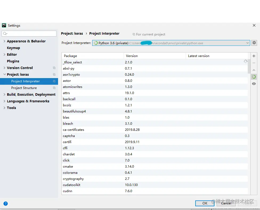
Task: Expand the Tools section
Action: 5,108
